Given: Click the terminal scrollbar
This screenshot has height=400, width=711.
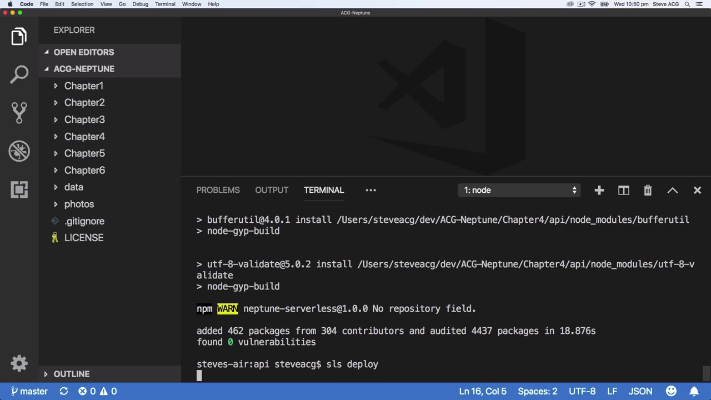Looking at the screenshot, I should click(706, 373).
